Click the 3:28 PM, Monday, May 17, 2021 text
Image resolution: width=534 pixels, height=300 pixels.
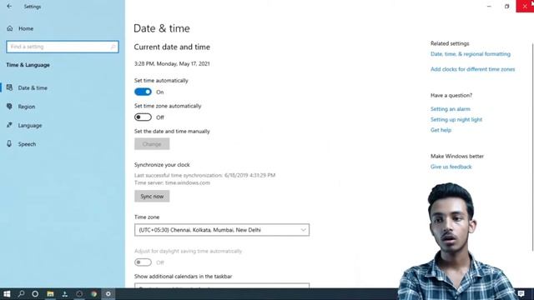[x=172, y=63]
